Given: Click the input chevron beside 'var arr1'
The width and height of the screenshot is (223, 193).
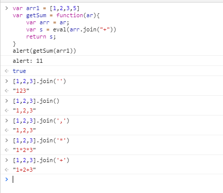Looking at the screenshot, I should [x=7, y=8].
